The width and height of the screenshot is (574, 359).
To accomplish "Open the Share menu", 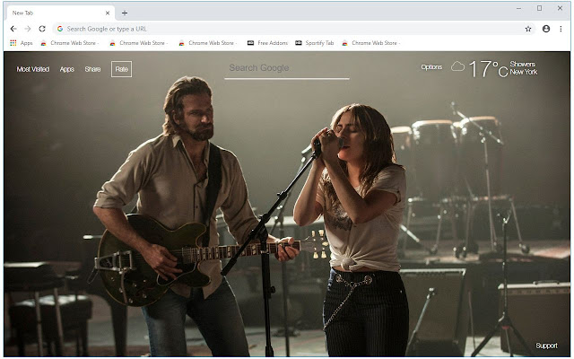I will click(x=92, y=69).
